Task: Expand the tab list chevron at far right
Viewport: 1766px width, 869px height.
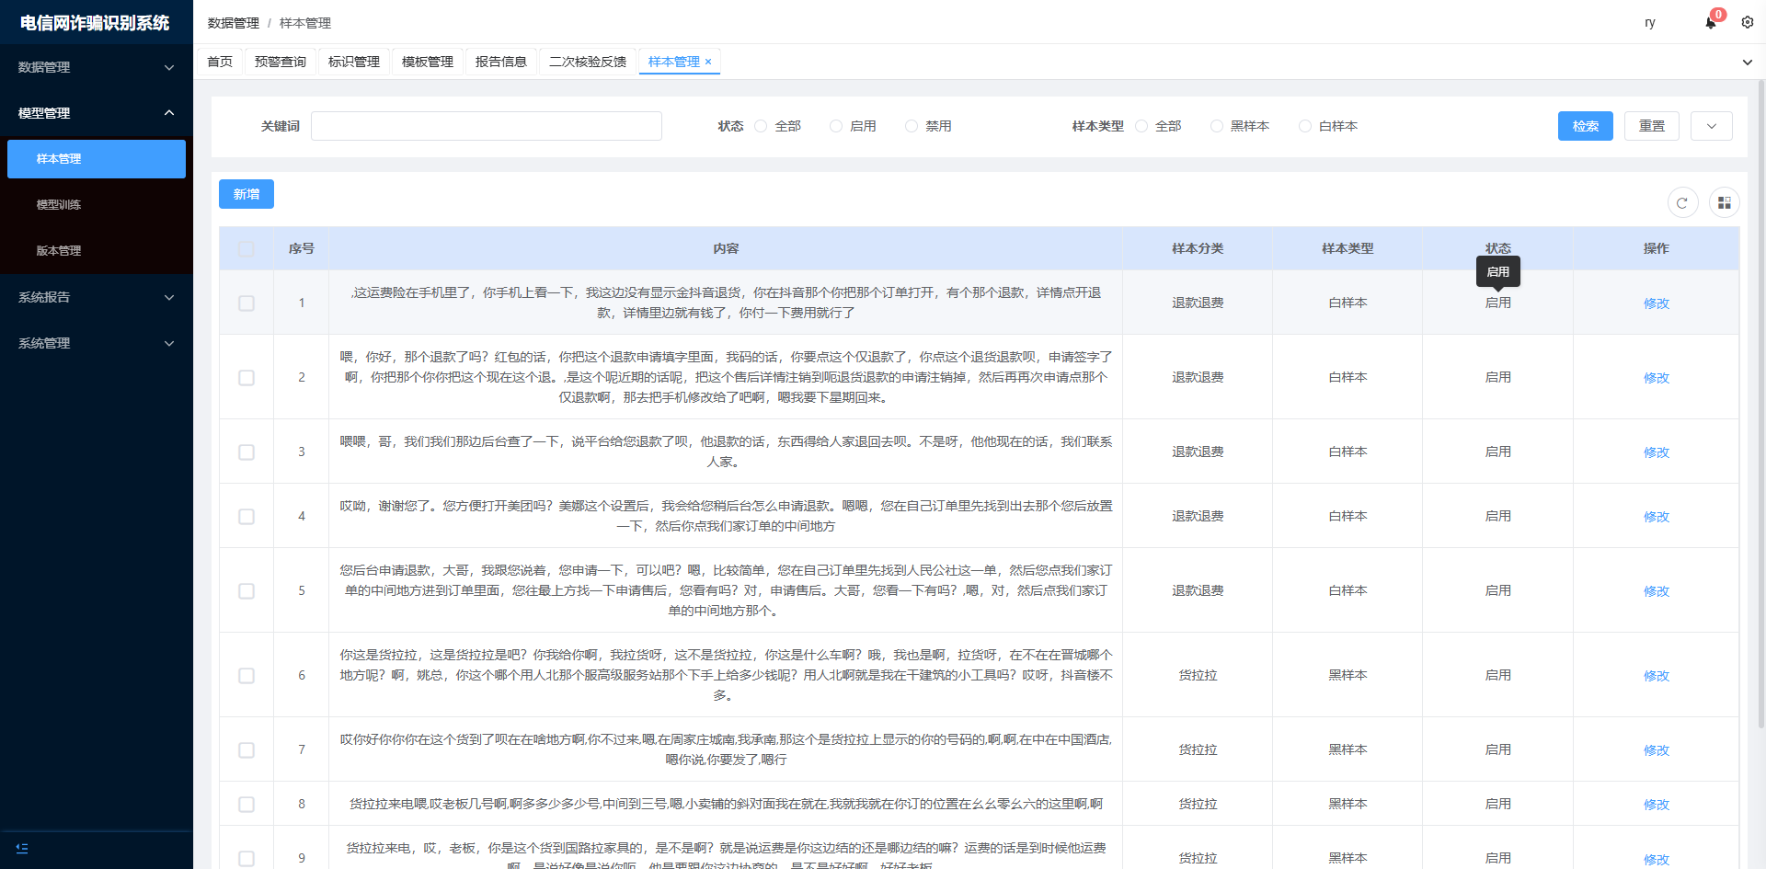Action: coord(1747,63)
